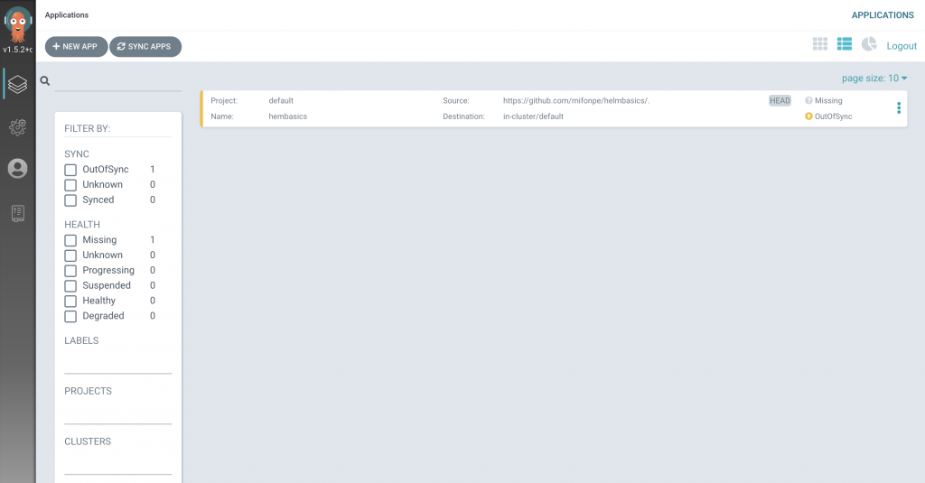Open User Info avatar icon in sidebar
The image size is (925, 483).
click(x=18, y=169)
